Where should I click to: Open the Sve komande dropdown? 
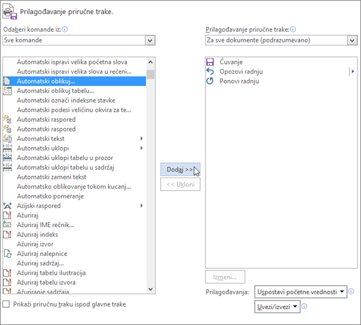pyautogui.click(x=150, y=41)
